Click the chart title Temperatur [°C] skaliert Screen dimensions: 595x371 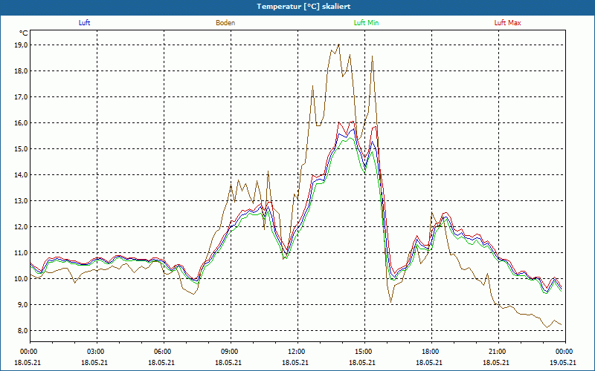pos(303,7)
